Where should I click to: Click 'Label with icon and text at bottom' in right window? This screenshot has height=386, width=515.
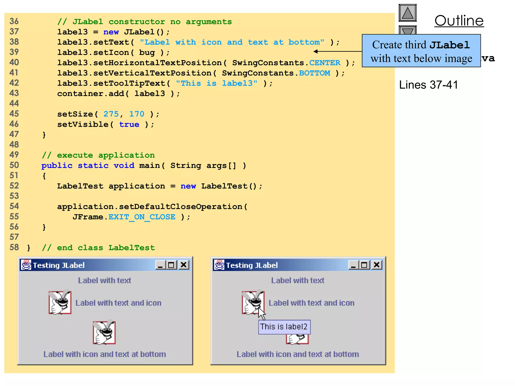click(x=298, y=354)
